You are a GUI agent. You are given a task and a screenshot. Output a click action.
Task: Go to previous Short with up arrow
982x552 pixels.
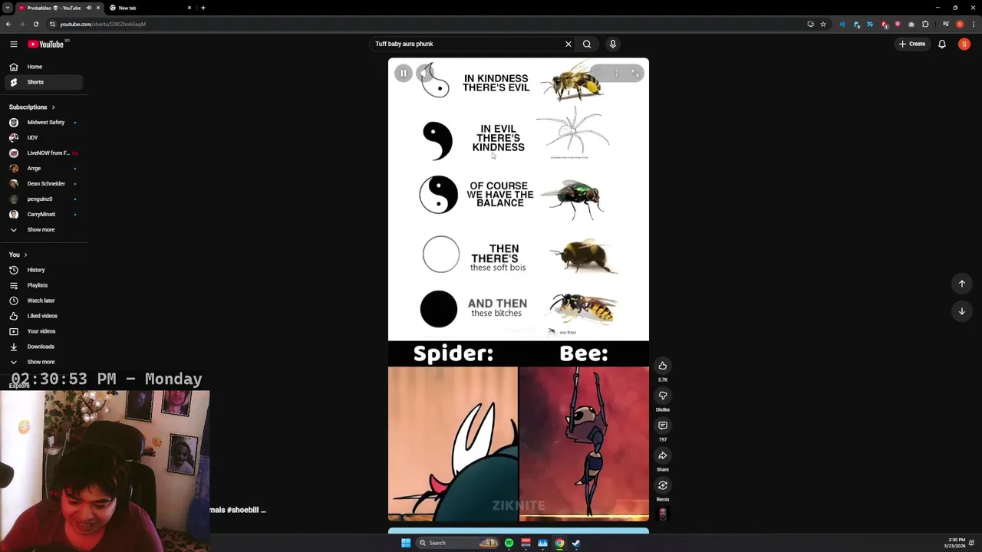(x=962, y=284)
